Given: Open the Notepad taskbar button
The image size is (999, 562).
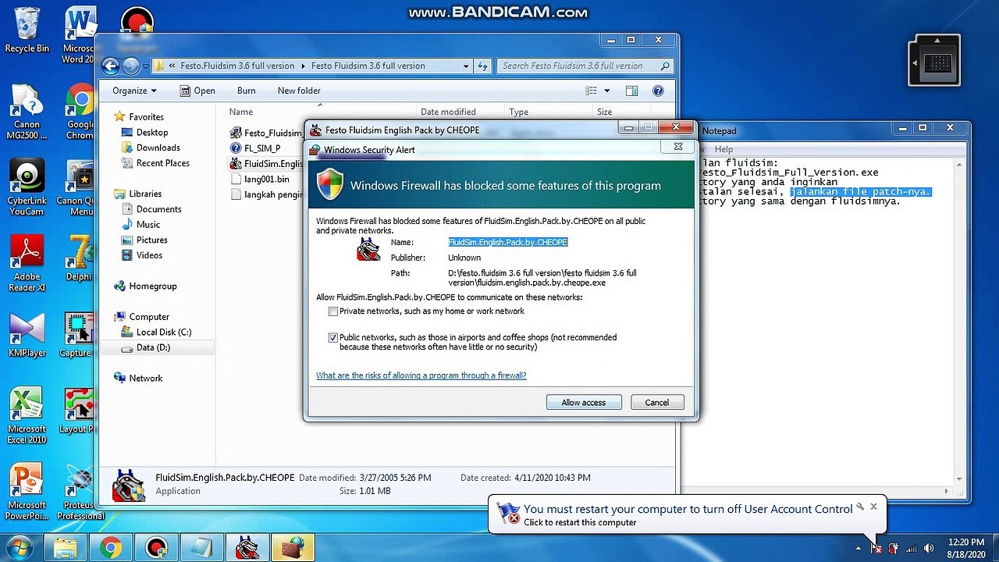Looking at the screenshot, I should pyautogui.click(x=201, y=548).
